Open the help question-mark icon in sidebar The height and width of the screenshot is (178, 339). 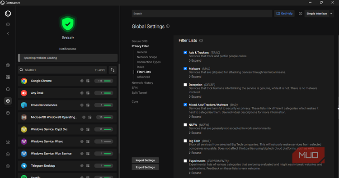tap(8, 113)
